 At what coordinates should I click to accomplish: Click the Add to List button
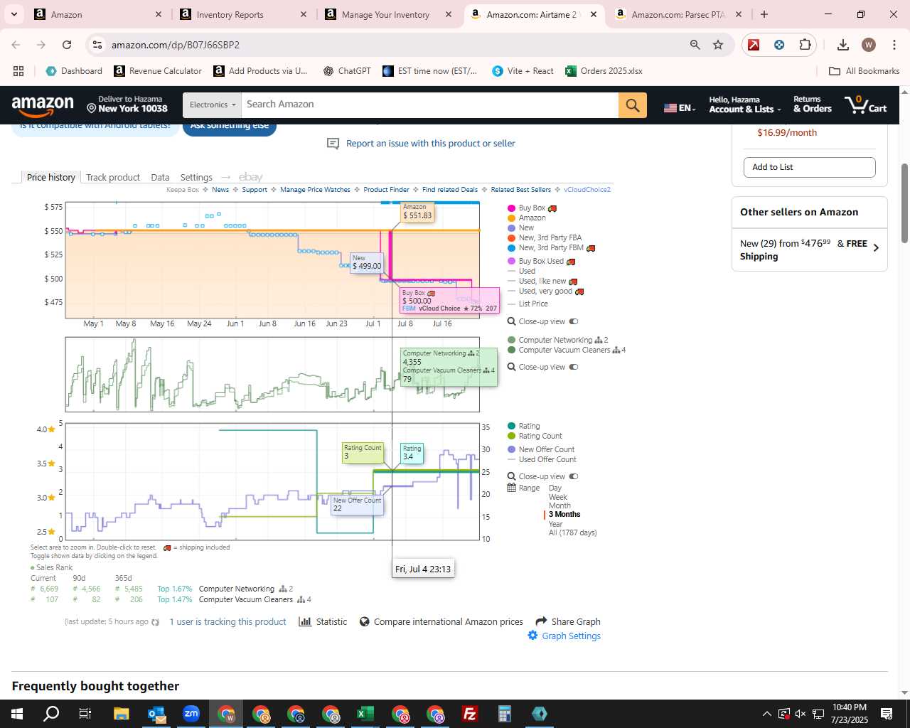tap(809, 167)
